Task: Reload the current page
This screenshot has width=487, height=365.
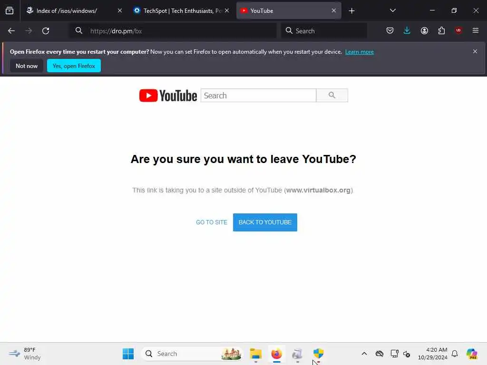Action: point(46,31)
